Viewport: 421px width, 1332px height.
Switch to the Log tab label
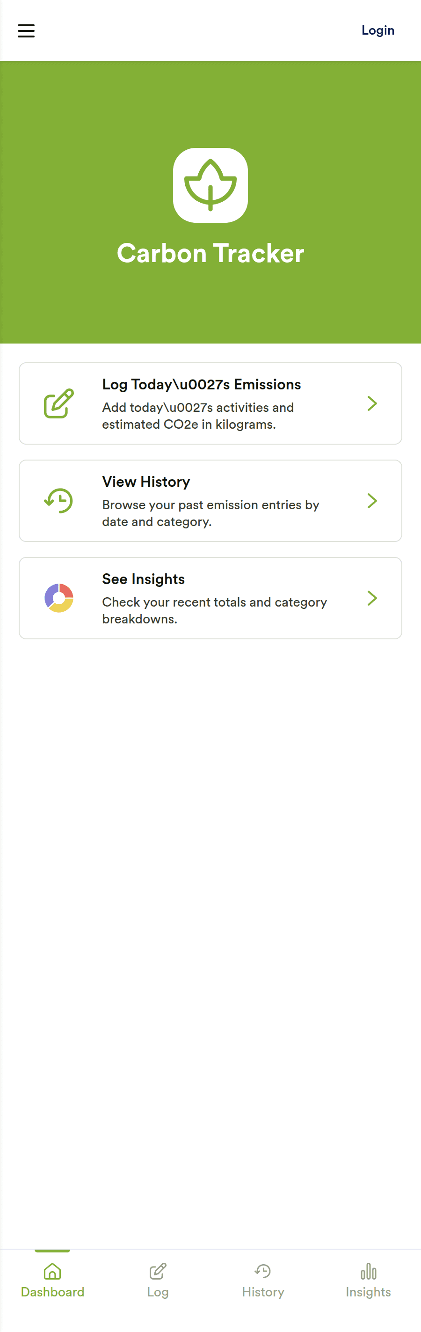[x=158, y=1292]
